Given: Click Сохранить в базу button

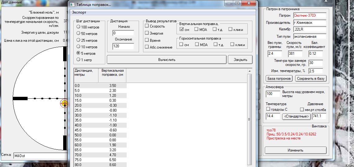Looking at the screenshot, I should coord(310,79).
